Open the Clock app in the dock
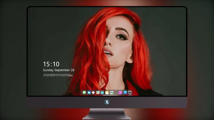Image resolution: width=214 pixels, height=120 pixels. click(x=93, y=93)
